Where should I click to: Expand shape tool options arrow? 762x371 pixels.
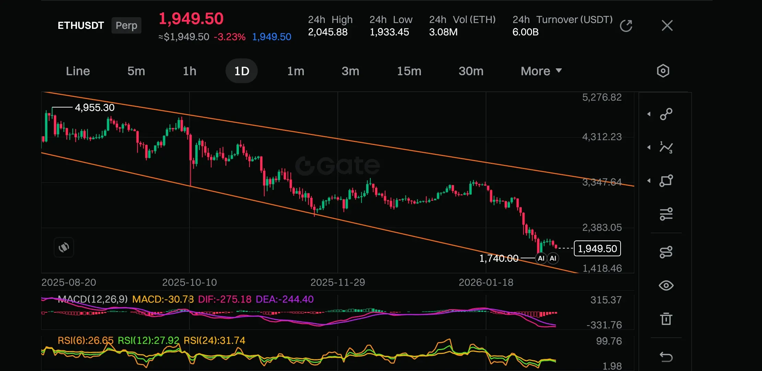point(649,181)
